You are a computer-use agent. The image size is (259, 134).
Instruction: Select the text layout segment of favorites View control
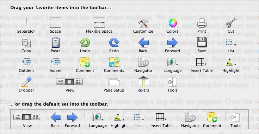(x=61, y=81)
